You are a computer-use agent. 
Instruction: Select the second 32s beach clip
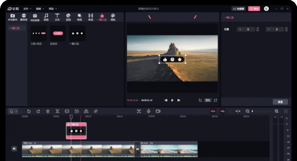point(169,149)
